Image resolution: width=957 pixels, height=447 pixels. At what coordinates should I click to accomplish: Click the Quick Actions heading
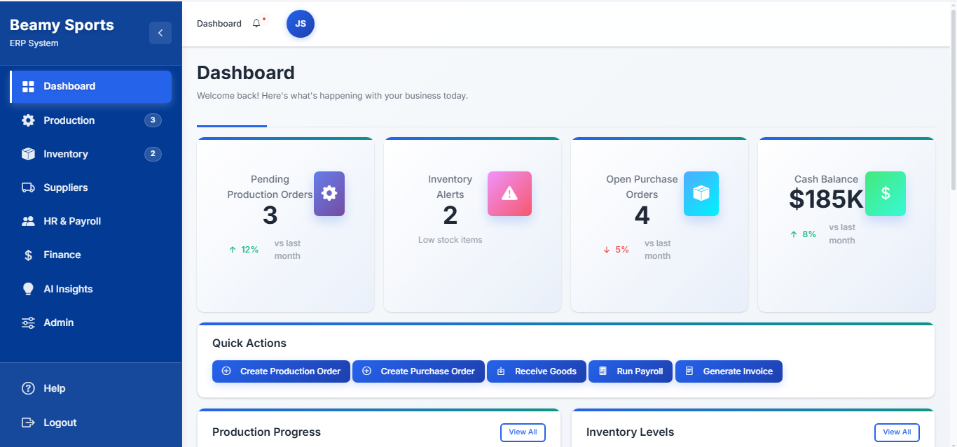249,343
